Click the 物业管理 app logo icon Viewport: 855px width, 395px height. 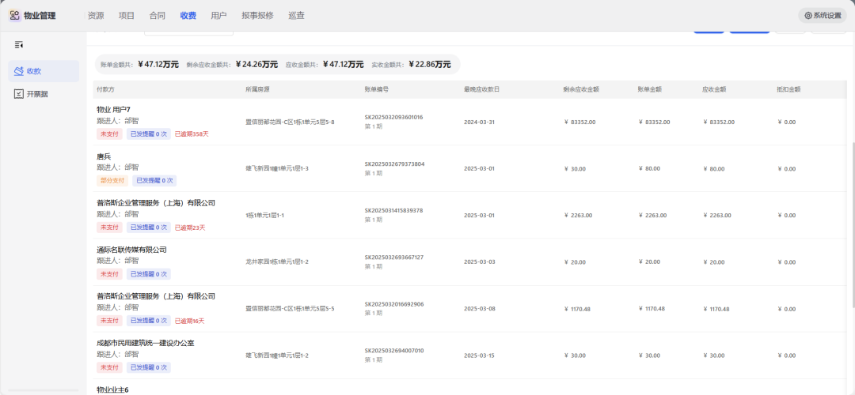coord(15,16)
